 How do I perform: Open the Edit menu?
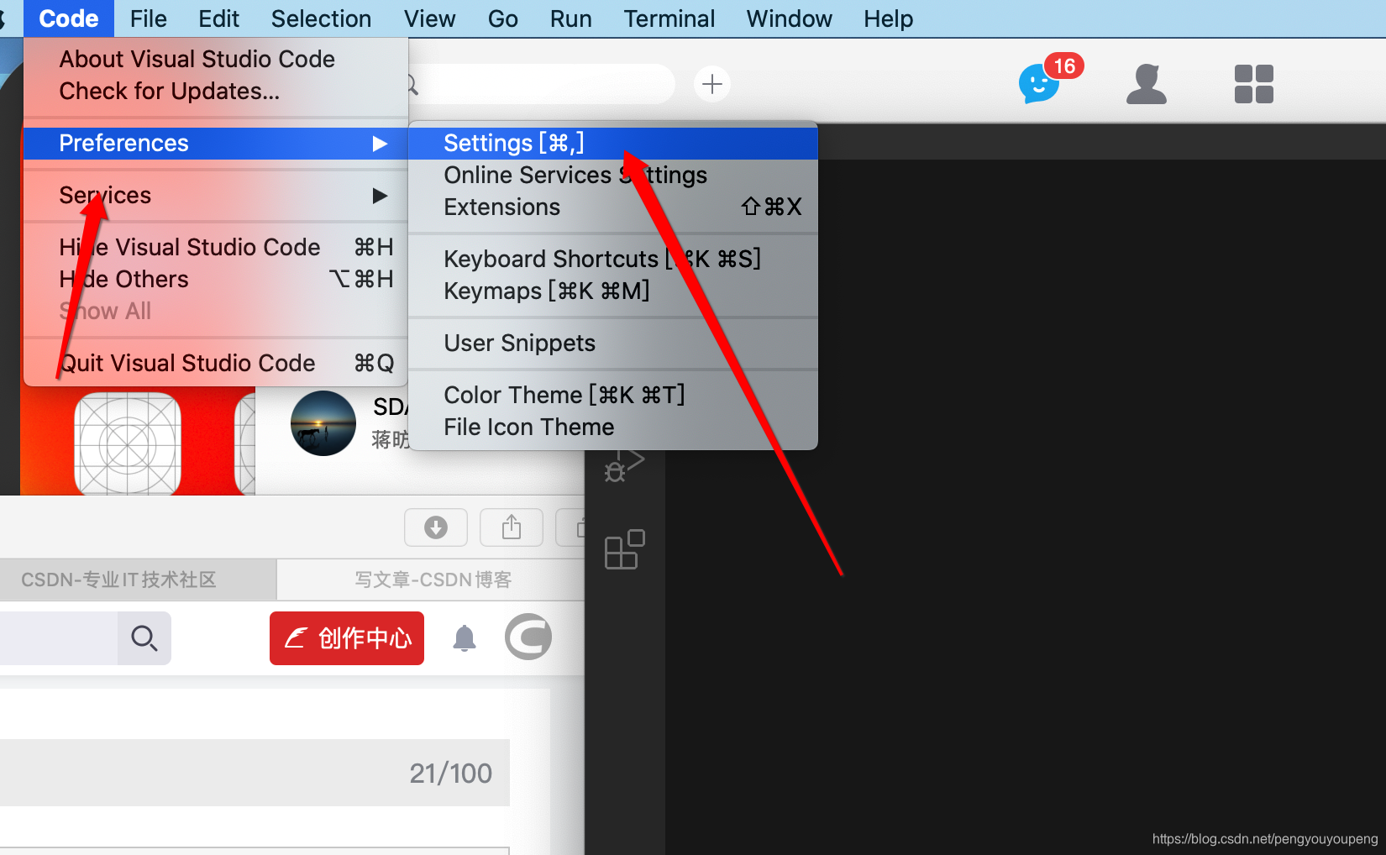[218, 18]
